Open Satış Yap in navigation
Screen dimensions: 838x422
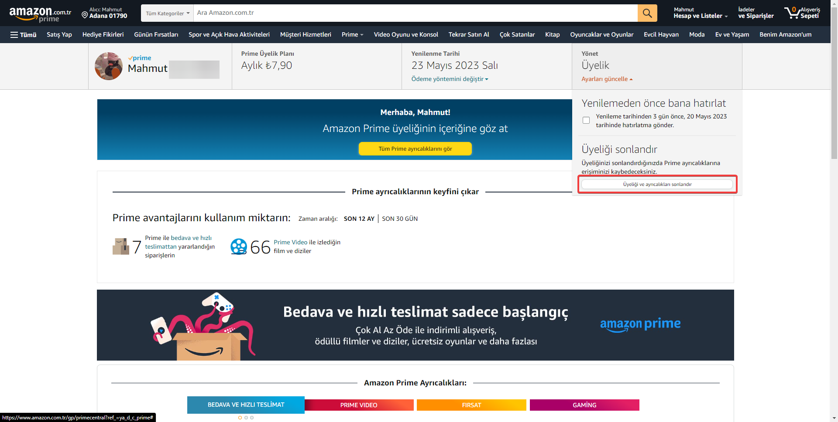point(59,35)
